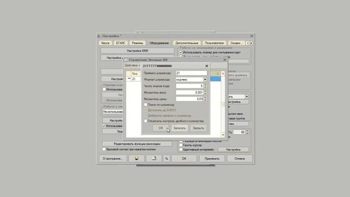This screenshot has width=350, height=197.
Task: Increase Число знаков кода value
Action: tap(205, 85)
